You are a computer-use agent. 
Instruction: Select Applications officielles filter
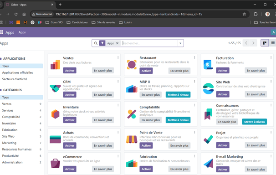[x=17, y=72]
